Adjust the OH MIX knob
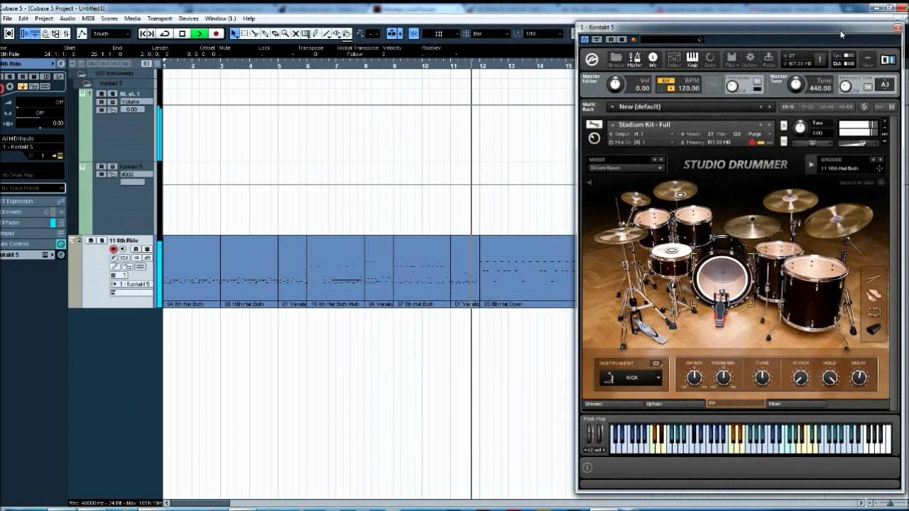The width and height of the screenshot is (909, 511). pyautogui.click(x=694, y=378)
